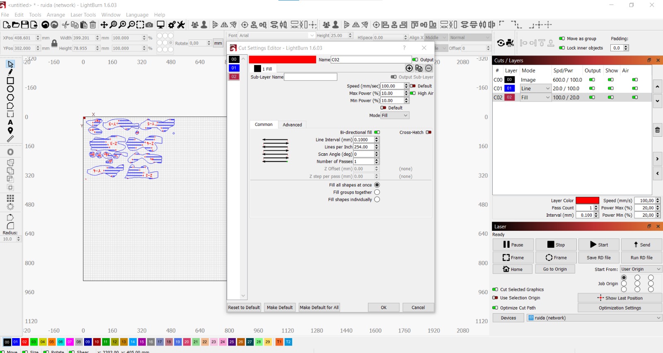
Task: Switch to the Advanced tab
Action: click(292, 125)
